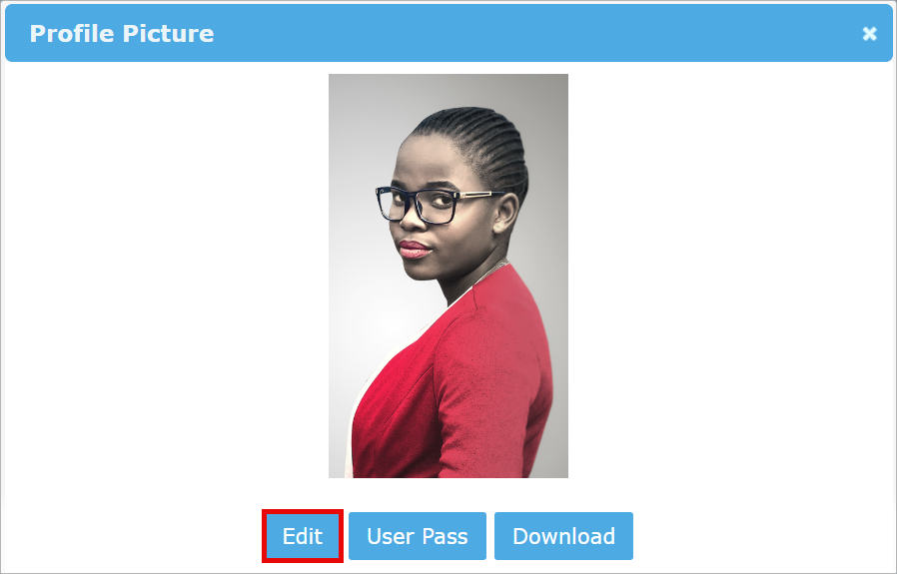Image resolution: width=897 pixels, height=574 pixels.
Task: Close the Profile Picture dialog
Action: [x=869, y=34]
